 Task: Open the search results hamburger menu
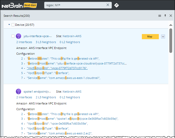pyautogui.click(x=160, y=16)
